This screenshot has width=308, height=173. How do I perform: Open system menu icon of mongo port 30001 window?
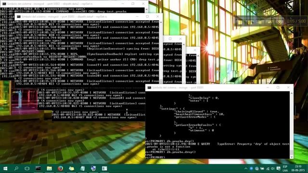click(x=149, y=87)
